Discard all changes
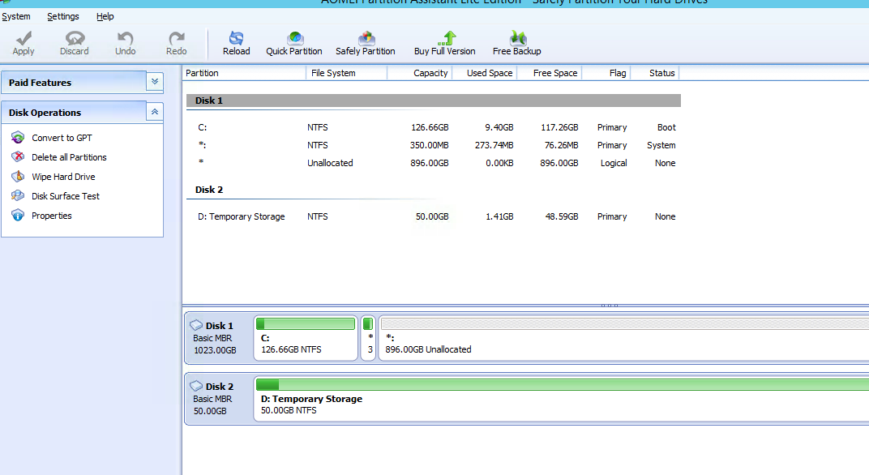The height and width of the screenshot is (475, 869). tap(74, 42)
